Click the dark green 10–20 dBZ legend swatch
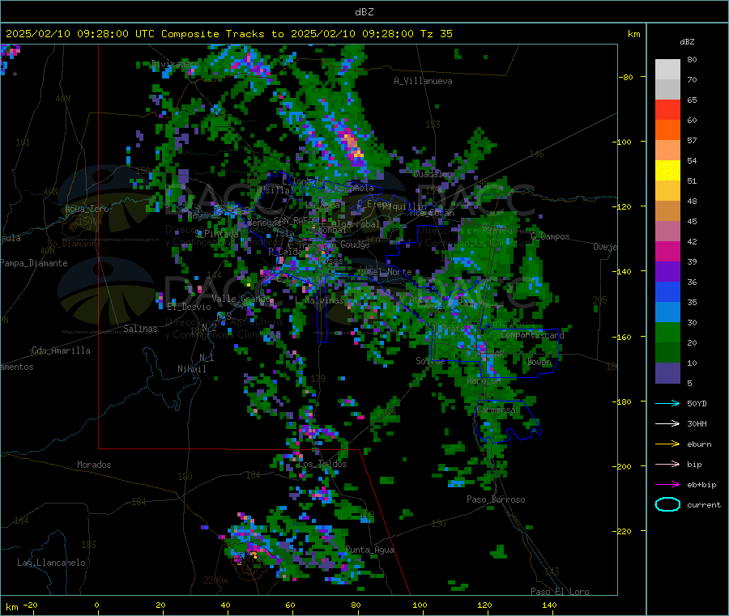Image resolution: width=729 pixels, height=616 pixels. point(667,353)
